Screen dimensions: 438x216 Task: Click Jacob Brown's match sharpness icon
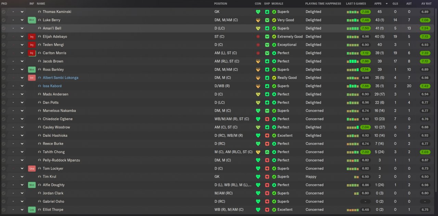(x=267, y=61)
